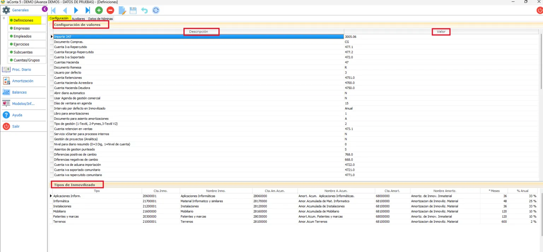Screen dimensions: 543x252
Task: Switch to the Auxiliares tab
Action: (78, 18)
